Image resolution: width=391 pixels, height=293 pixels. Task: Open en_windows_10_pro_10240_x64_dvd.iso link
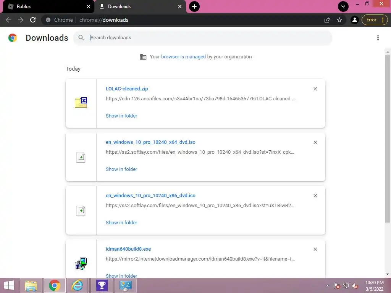click(150, 142)
